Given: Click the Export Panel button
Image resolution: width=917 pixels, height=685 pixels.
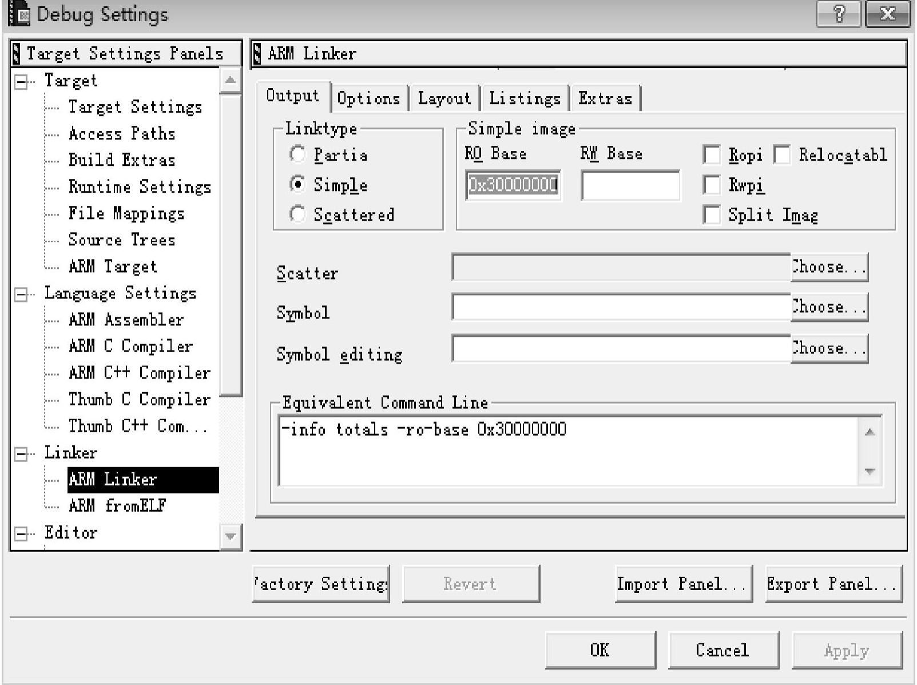Looking at the screenshot, I should [834, 584].
